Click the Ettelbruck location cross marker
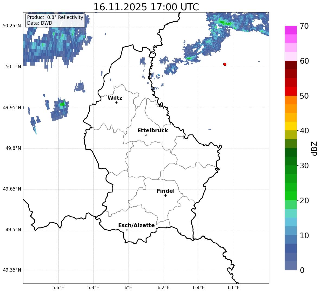321x293 pixels. pyautogui.click(x=146, y=135)
